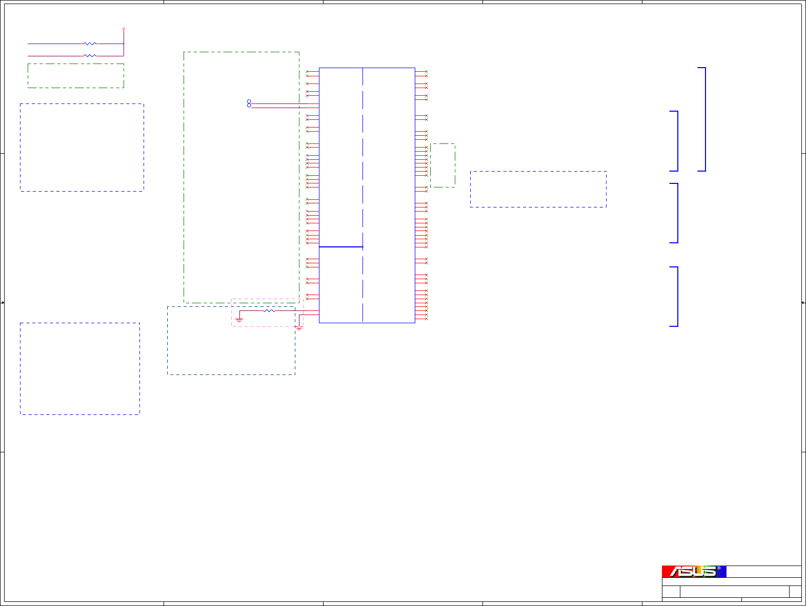
Task: Click the red power node above the top-left resistors
Action: click(x=124, y=29)
